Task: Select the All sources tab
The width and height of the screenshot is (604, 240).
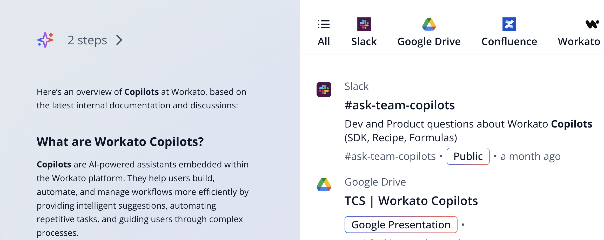Action: click(x=324, y=41)
